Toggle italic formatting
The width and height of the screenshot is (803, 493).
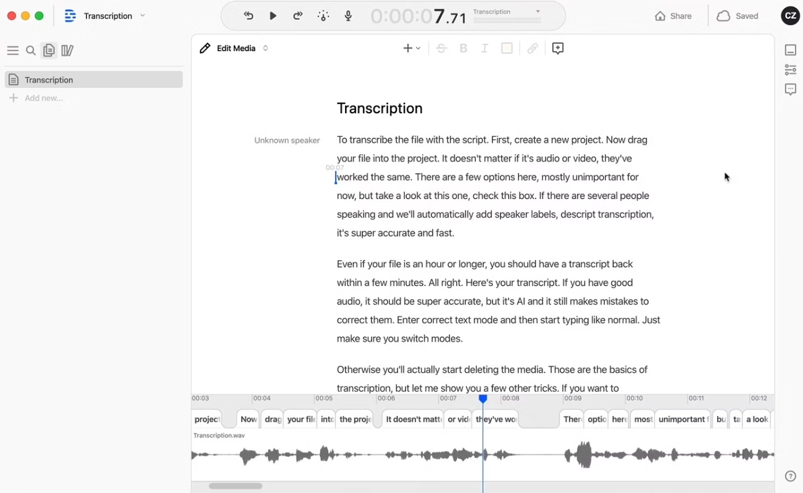pos(485,48)
